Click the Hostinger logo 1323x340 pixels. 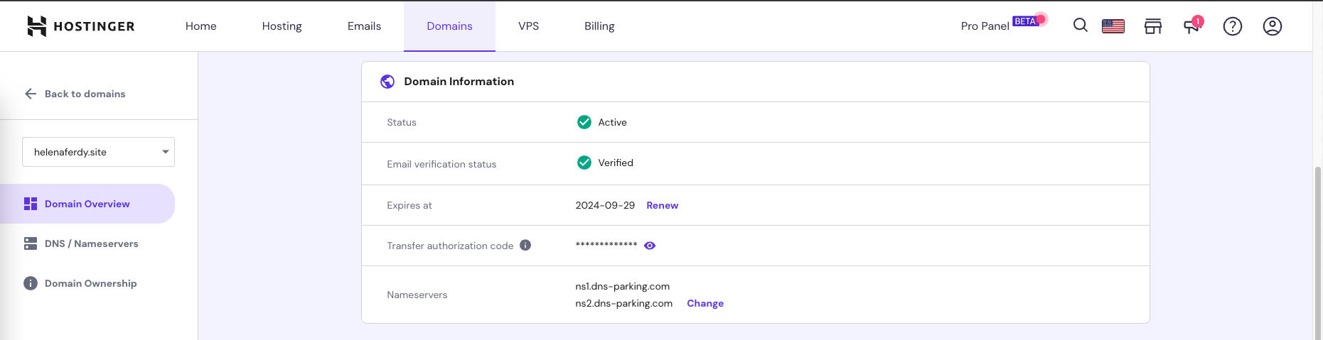(x=80, y=26)
